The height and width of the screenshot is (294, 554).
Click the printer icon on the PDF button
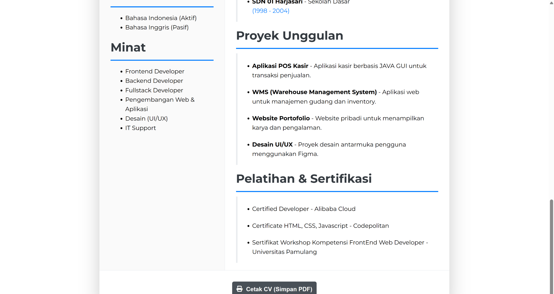239,289
